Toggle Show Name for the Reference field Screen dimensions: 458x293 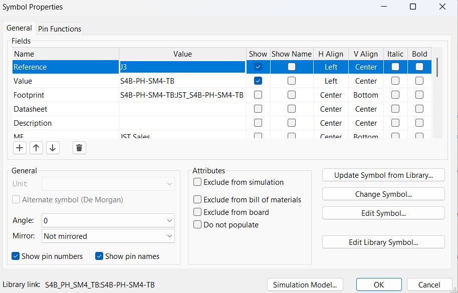tap(291, 67)
